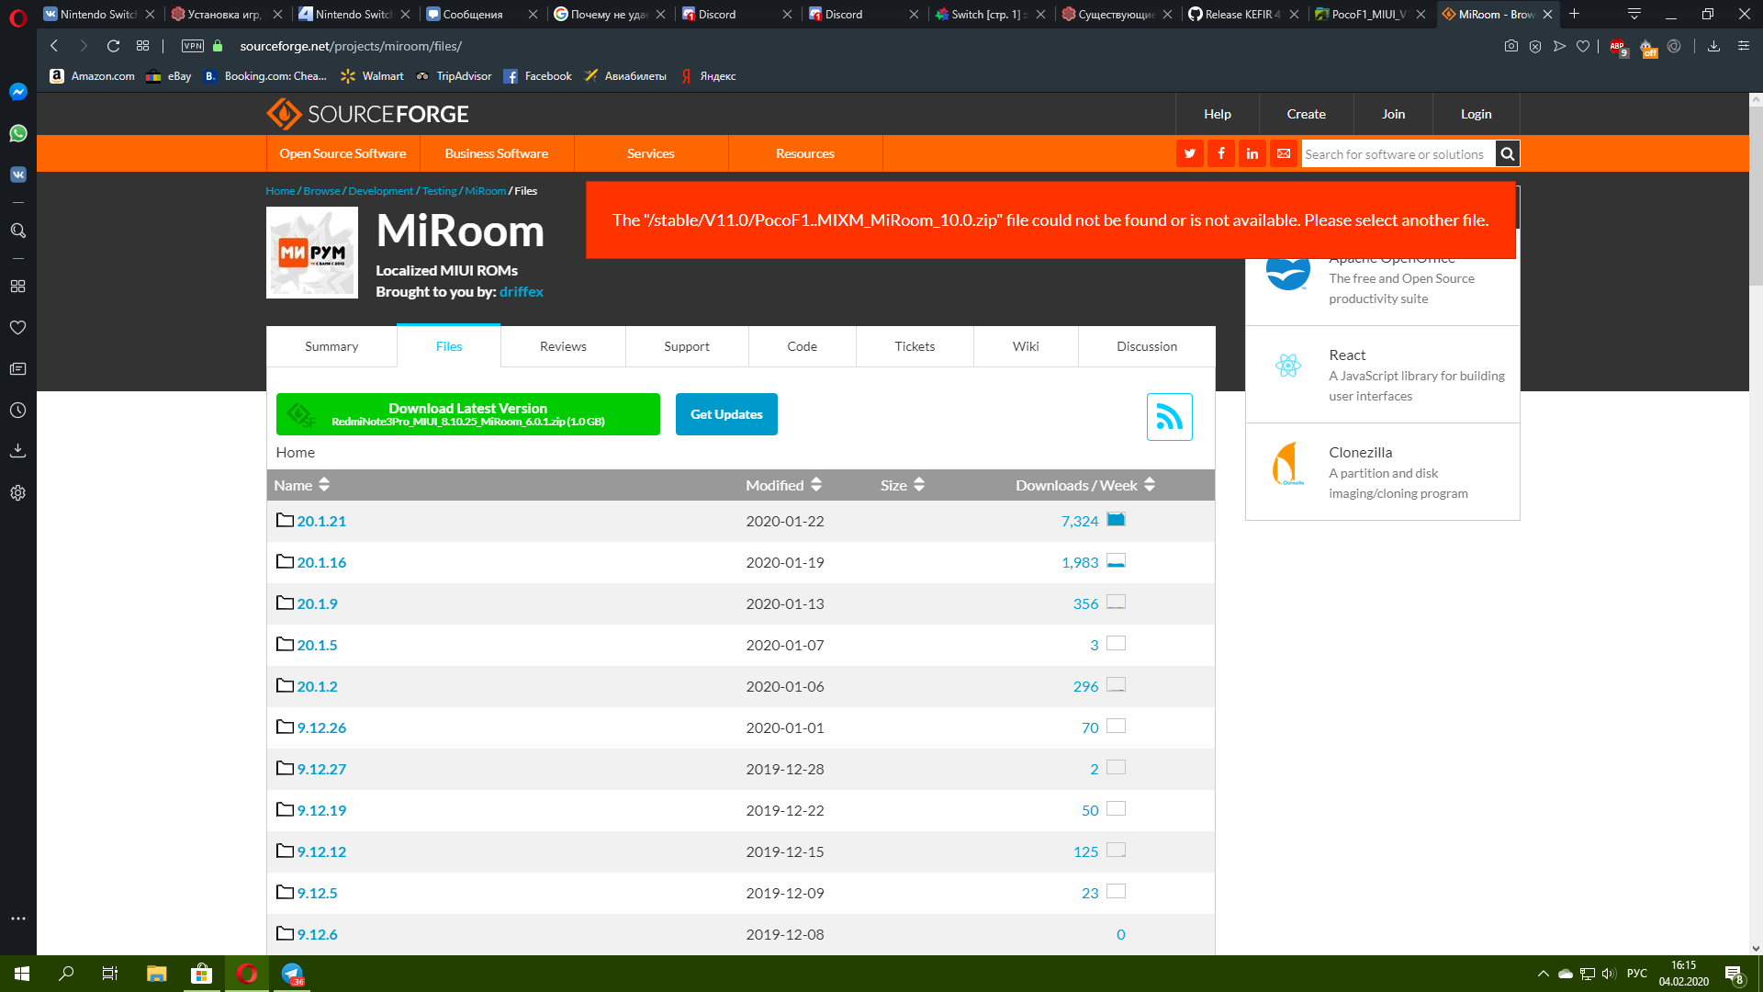Screen dimensions: 1763x992
Task: Open Resources menu
Action: click(x=805, y=153)
